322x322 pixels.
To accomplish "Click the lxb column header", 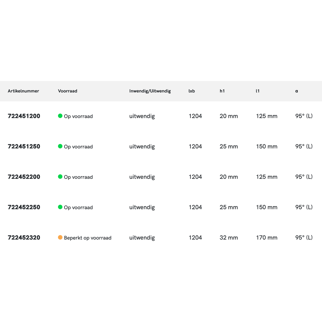I will coord(192,91).
